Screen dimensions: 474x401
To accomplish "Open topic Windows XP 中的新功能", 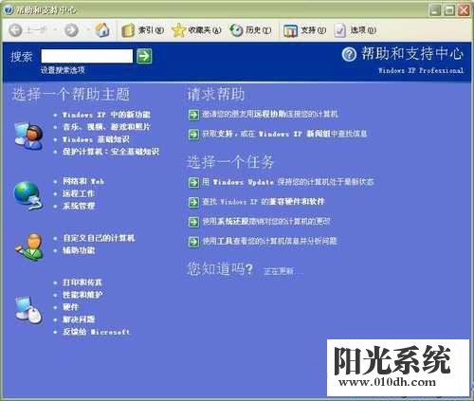I will point(106,115).
